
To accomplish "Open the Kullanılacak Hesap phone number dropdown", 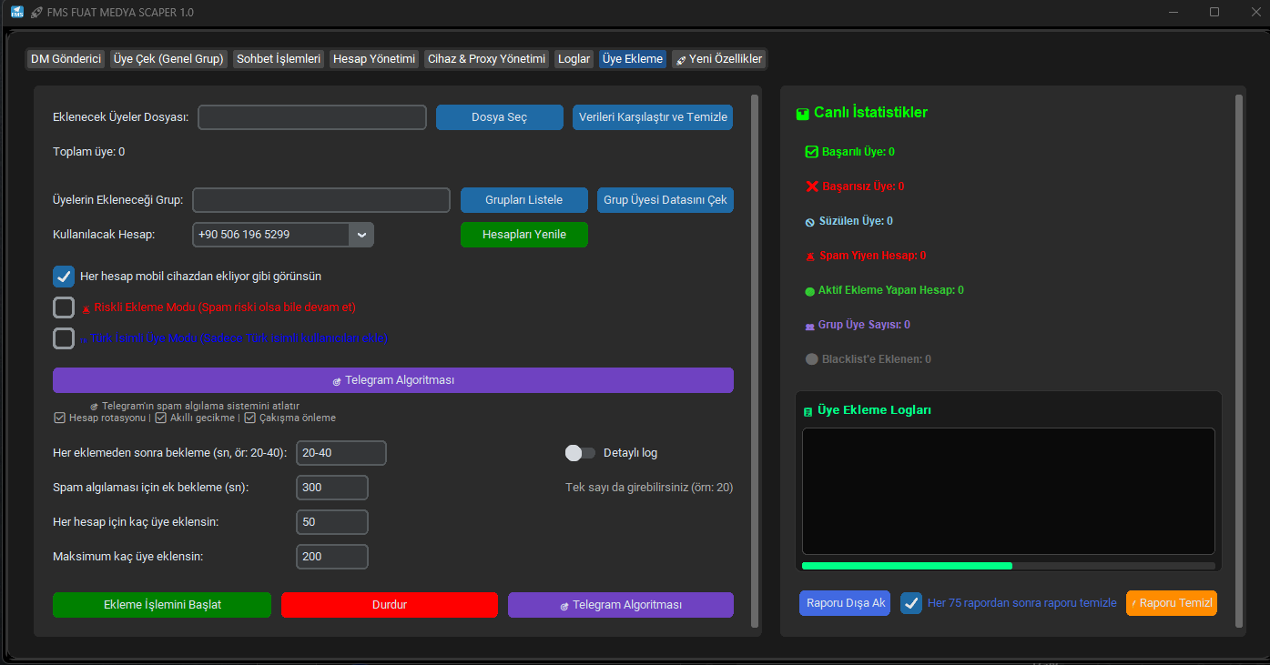I will coord(361,234).
